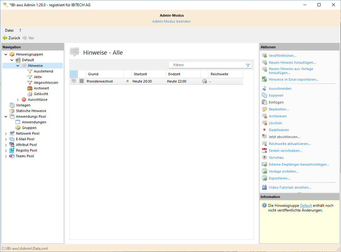Click the Löschen icon in Aktionen
Screen dimensions: 341x252
(264, 123)
